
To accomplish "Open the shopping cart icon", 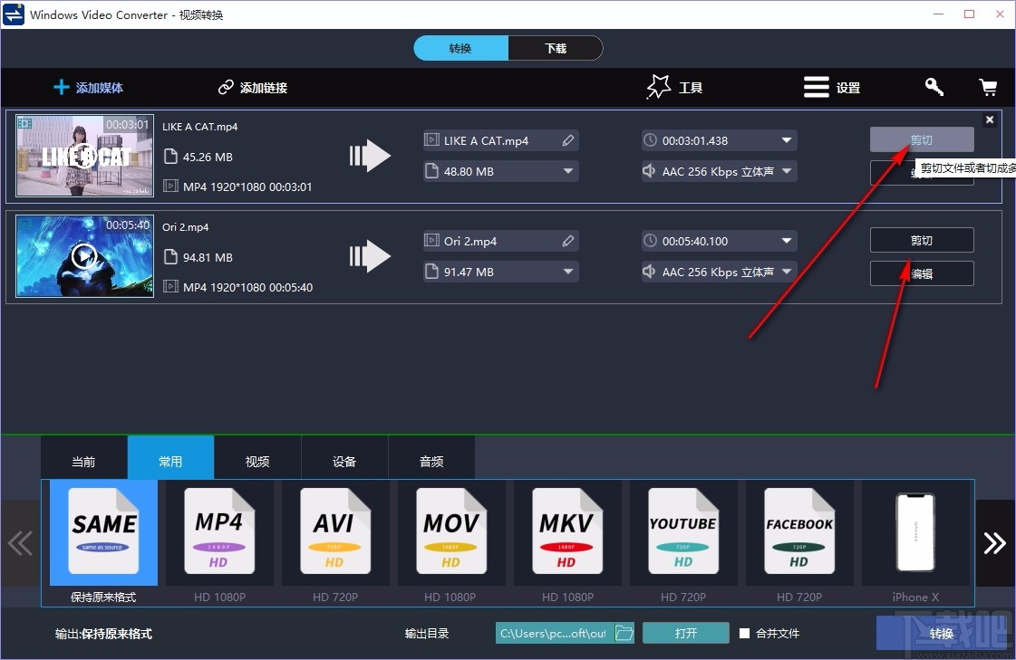I will [x=988, y=87].
